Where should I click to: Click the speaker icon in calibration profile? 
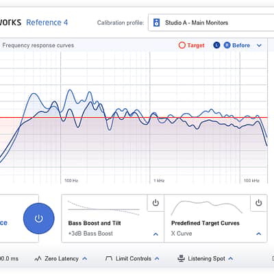[x=156, y=23]
